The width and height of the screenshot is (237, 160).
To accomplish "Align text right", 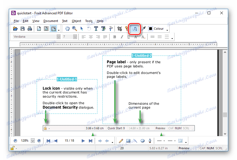I will 98,37.
